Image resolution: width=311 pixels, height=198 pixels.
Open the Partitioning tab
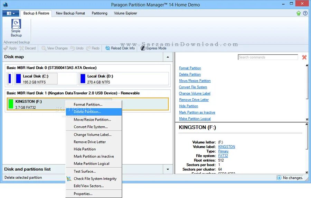(x=100, y=13)
